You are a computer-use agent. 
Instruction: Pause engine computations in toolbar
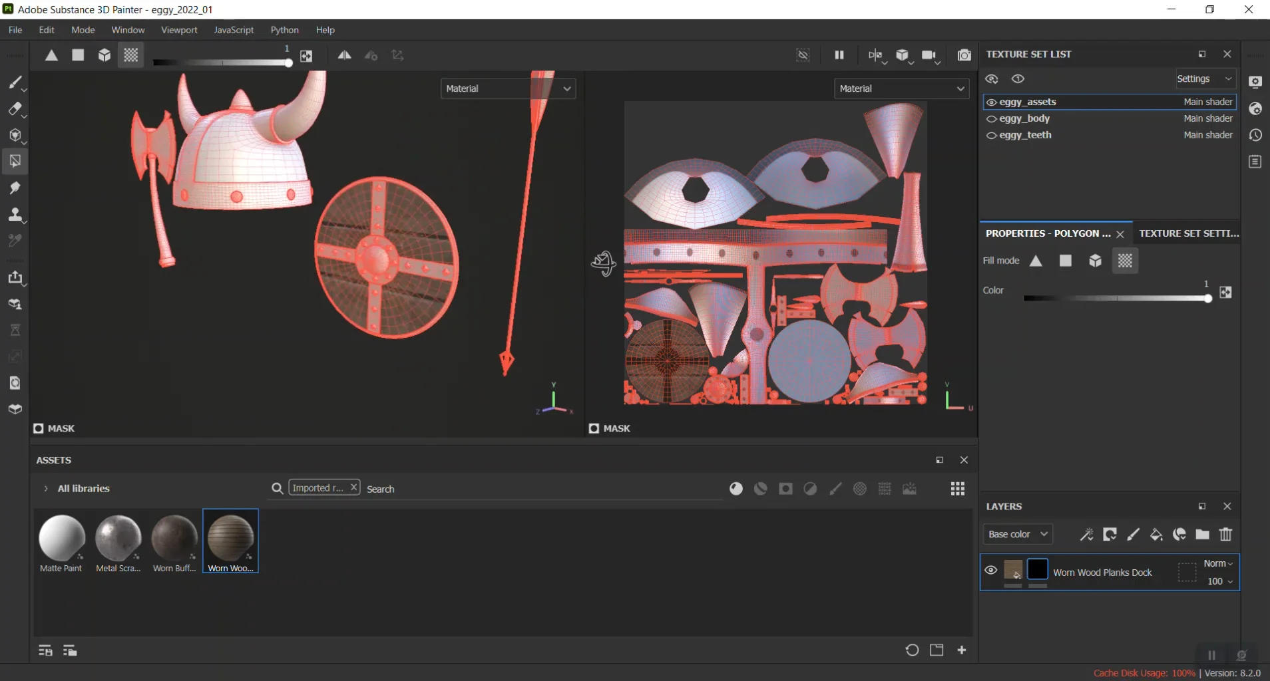click(x=839, y=55)
